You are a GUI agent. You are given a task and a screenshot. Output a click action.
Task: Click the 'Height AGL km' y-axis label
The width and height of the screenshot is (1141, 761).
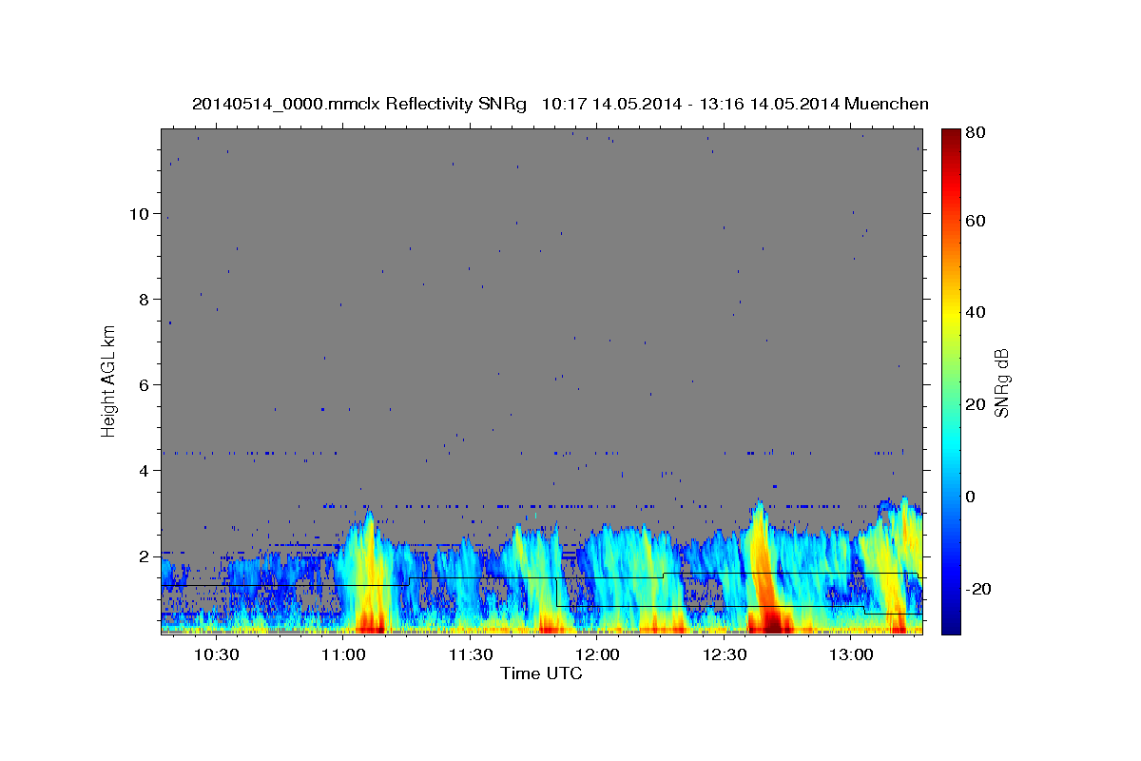(108, 380)
